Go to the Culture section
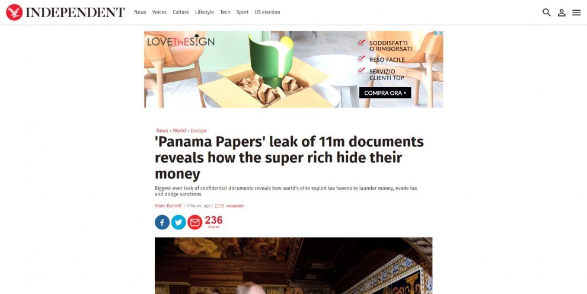Viewport: 587px width, 294px height. click(180, 12)
